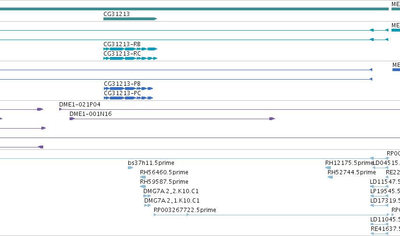Click the bs37h11.5prime label
Viewport: 400px width, 236px height.
151,163
